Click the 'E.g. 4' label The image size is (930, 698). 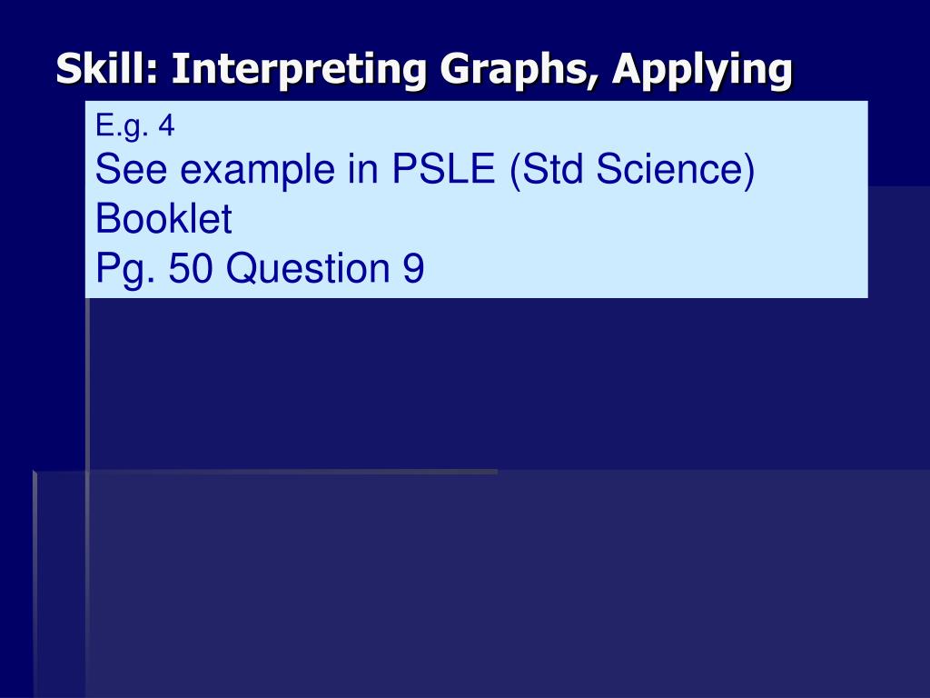[134, 125]
